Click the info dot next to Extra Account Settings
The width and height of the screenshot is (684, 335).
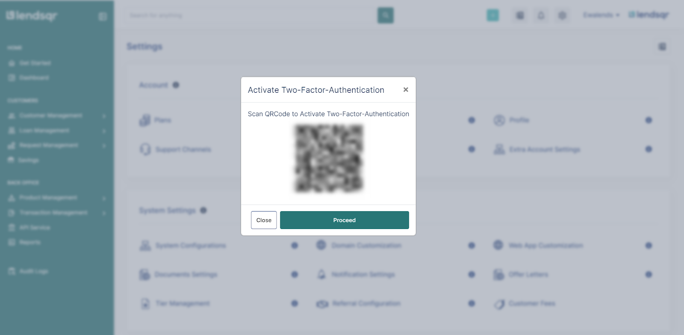(649, 149)
